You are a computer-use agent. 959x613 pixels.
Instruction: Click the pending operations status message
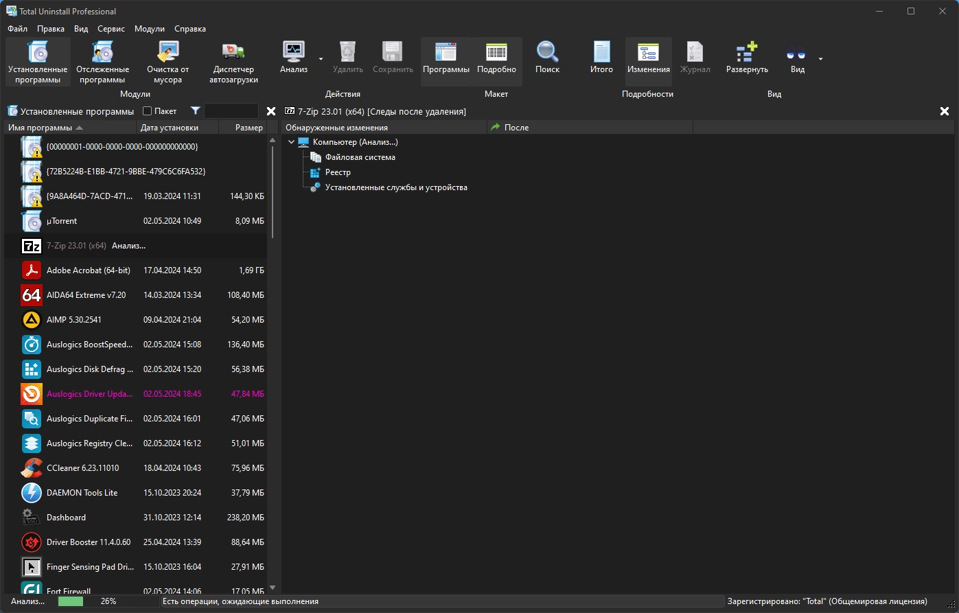tap(240, 601)
